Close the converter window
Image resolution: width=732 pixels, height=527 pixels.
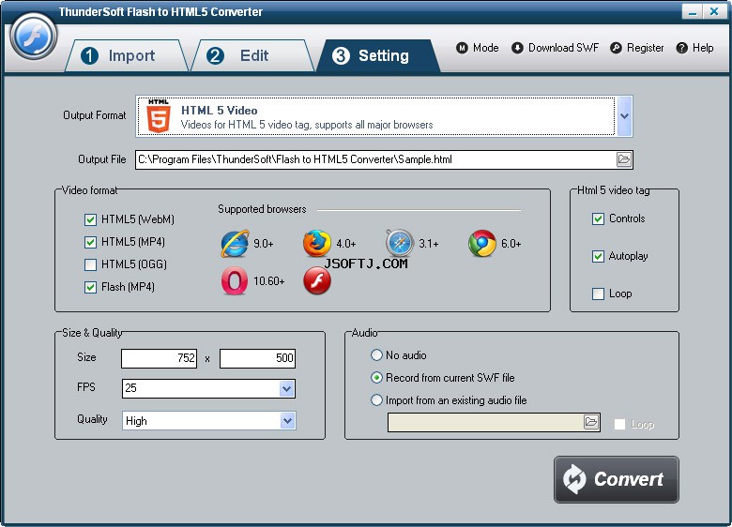click(714, 11)
